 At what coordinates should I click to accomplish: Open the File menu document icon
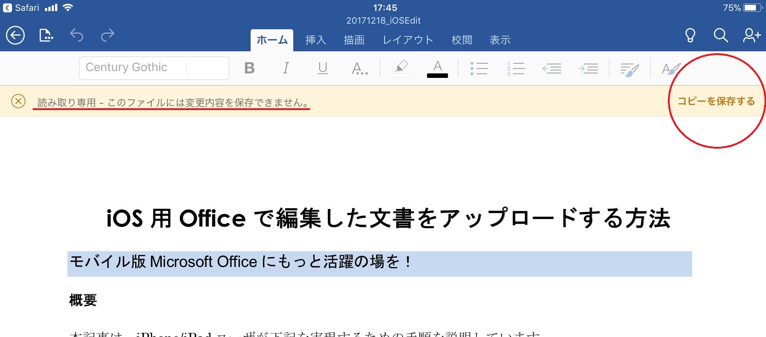click(46, 35)
